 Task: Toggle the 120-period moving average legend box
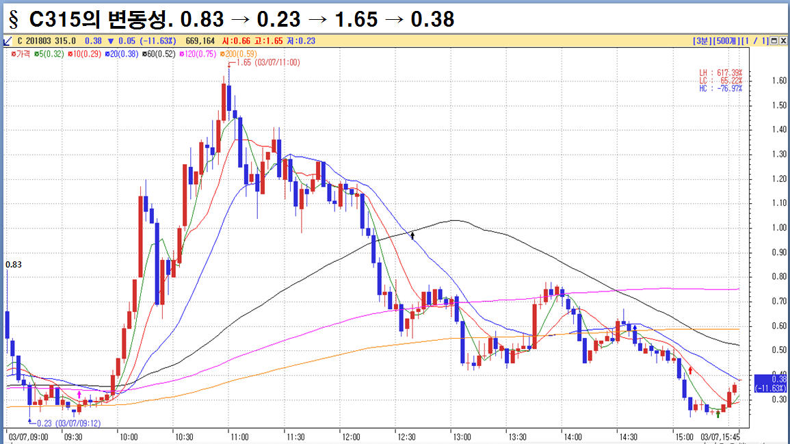click(183, 52)
